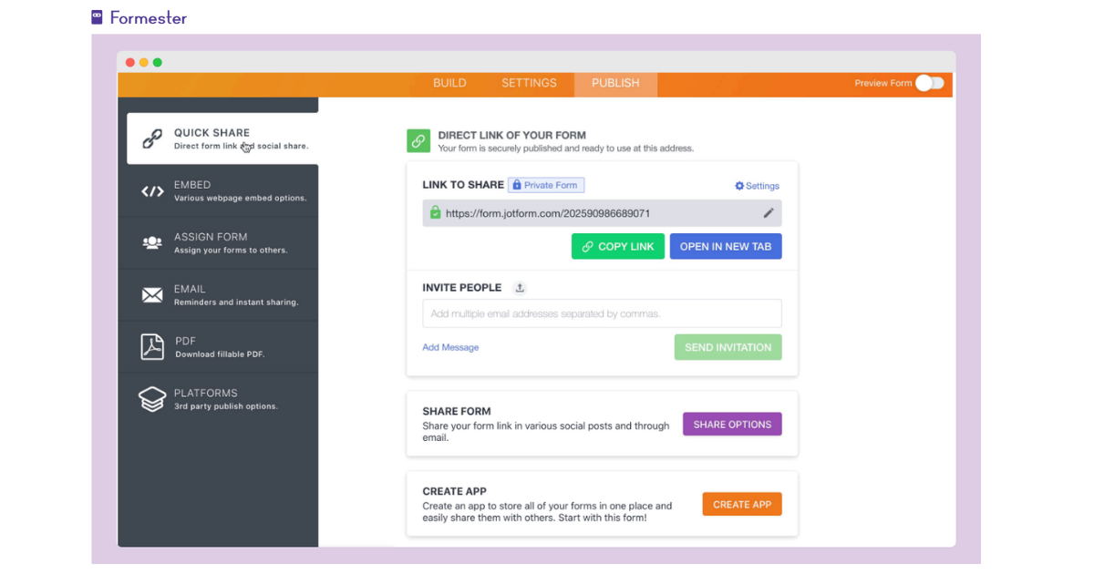1094x574 pixels.
Task: Open the form with OPEN IN NEW TAB
Action: click(x=726, y=246)
